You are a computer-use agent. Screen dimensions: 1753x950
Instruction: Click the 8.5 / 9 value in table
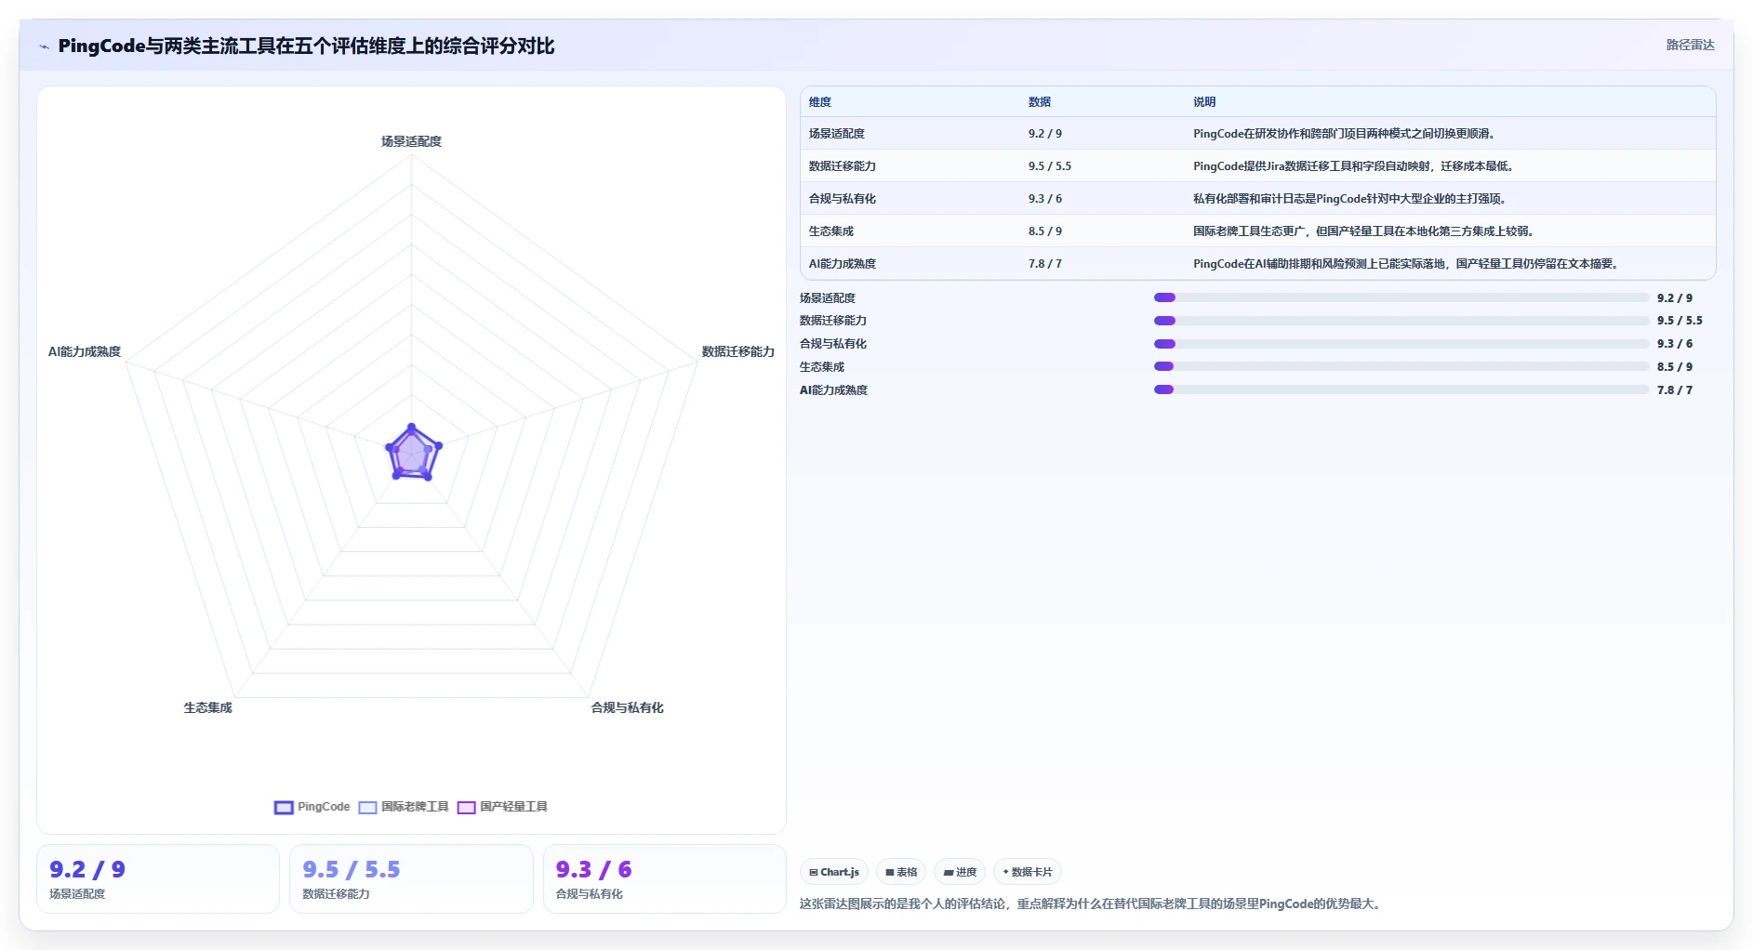tap(1045, 231)
